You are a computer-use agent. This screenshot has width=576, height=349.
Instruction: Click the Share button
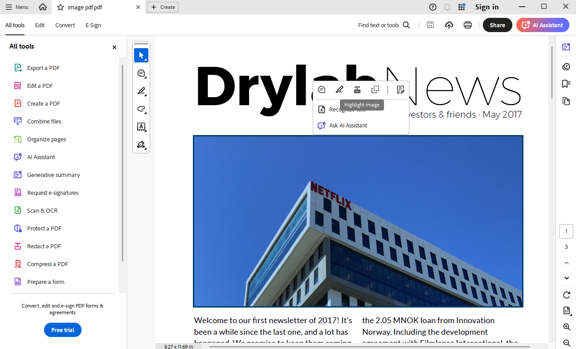[x=498, y=25]
